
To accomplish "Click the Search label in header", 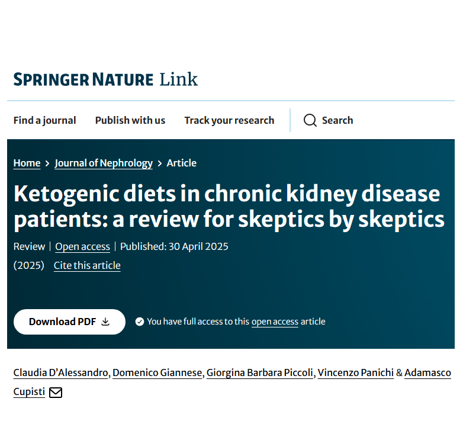I will point(337,120).
